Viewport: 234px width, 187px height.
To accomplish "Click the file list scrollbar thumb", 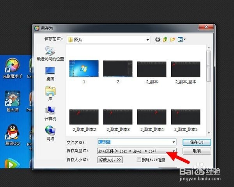I will click(209, 66).
